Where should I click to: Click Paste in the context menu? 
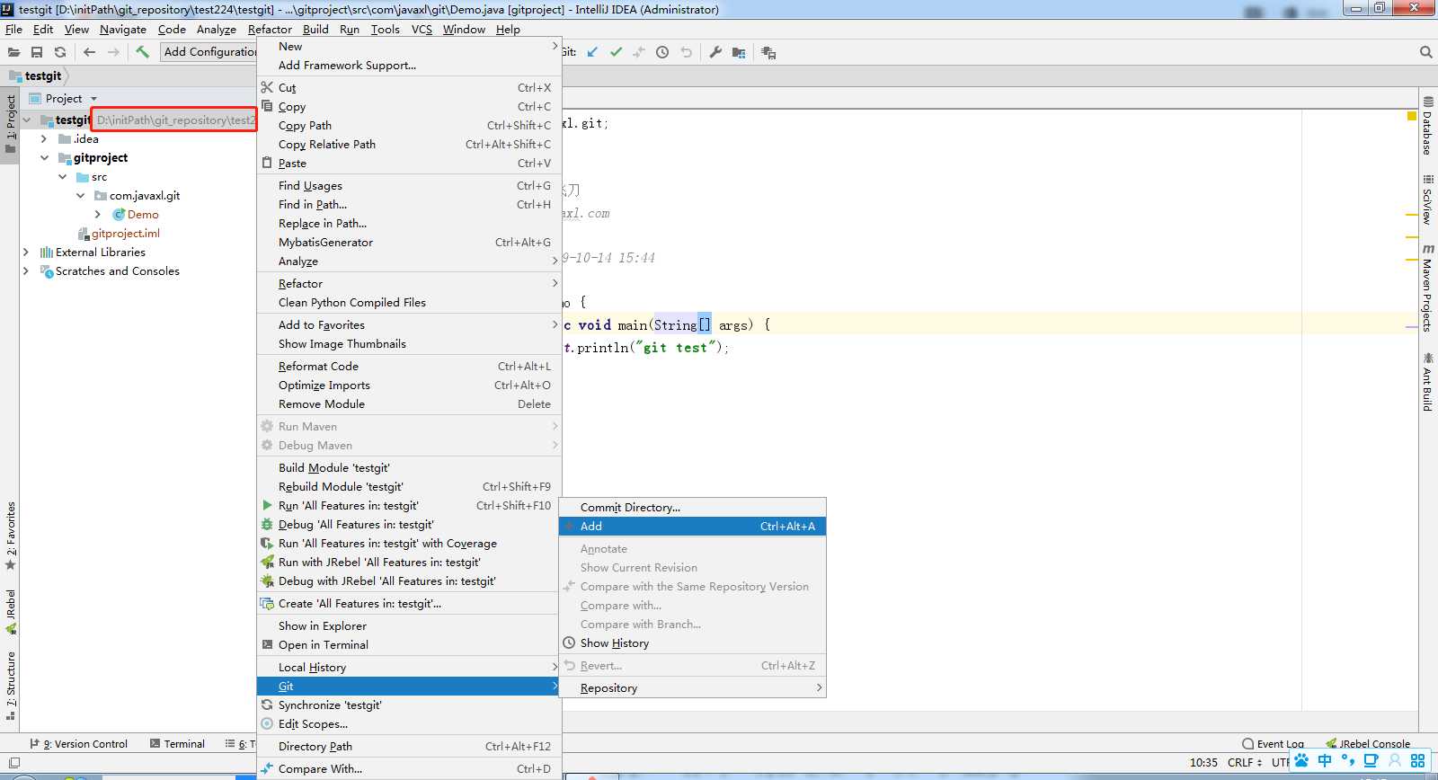pos(409,163)
